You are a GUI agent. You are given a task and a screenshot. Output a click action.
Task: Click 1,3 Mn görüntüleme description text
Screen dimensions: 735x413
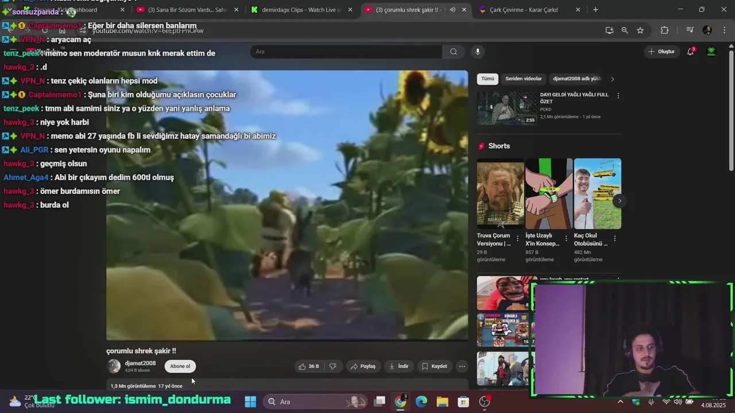[x=133, y=386]
